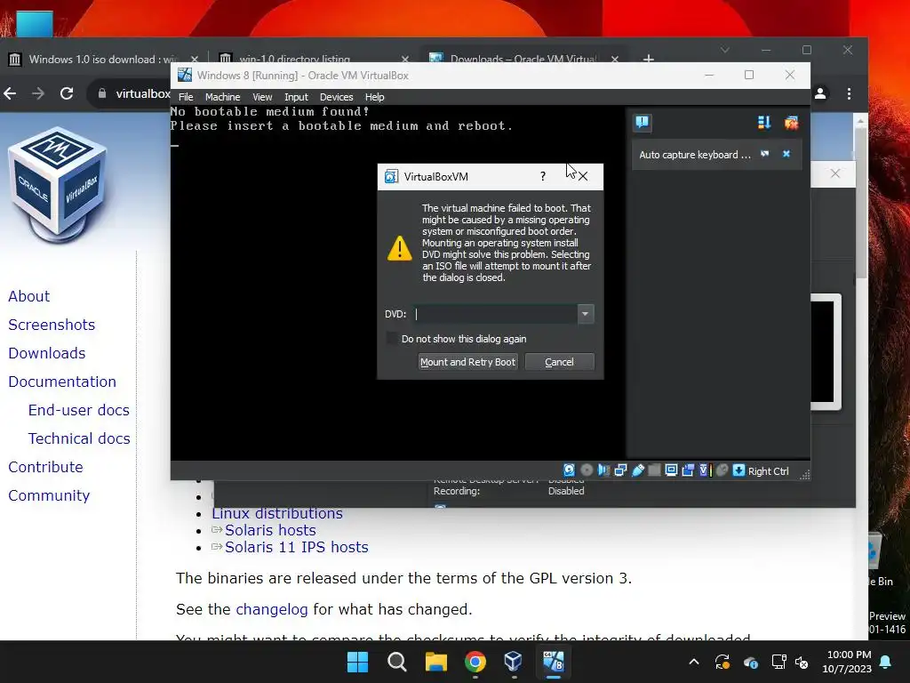Click the Contribute sidebar link
This screenshot has height=683, width=910.
(x=46, y=467)
